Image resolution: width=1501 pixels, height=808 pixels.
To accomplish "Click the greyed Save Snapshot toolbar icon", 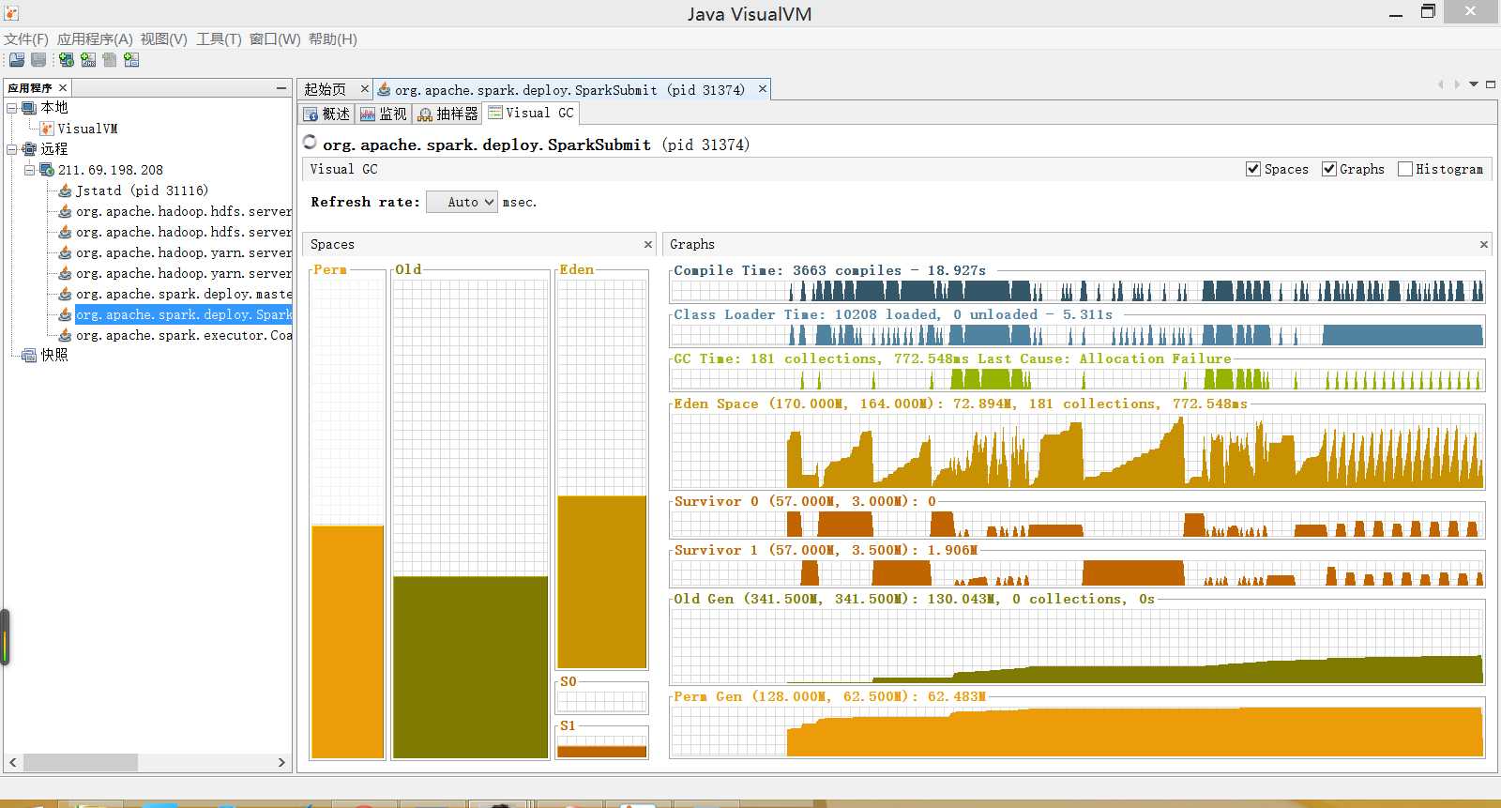I will click(x=38, y=60).
